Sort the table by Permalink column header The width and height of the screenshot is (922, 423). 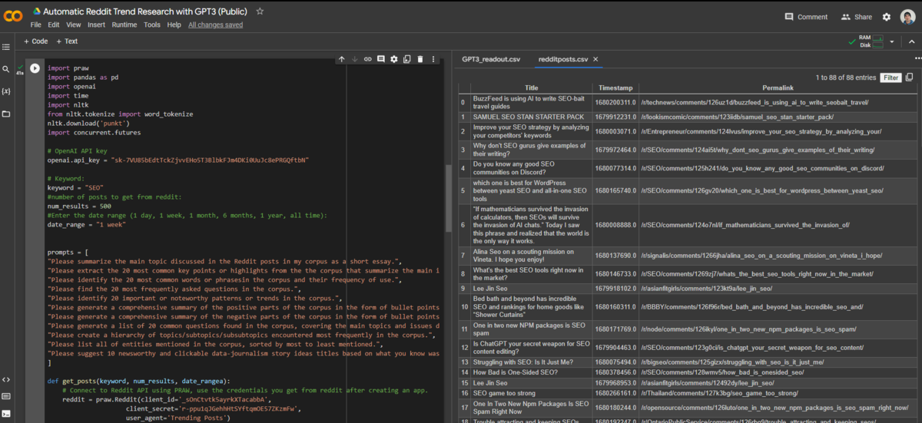778,88
